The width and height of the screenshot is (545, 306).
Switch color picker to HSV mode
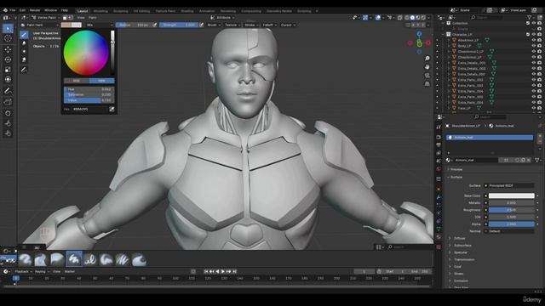[x=101, y=81]
